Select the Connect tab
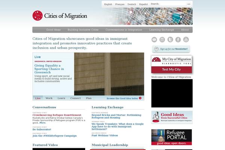The width and height of the screenshot is (225, 150). (75, 98)
